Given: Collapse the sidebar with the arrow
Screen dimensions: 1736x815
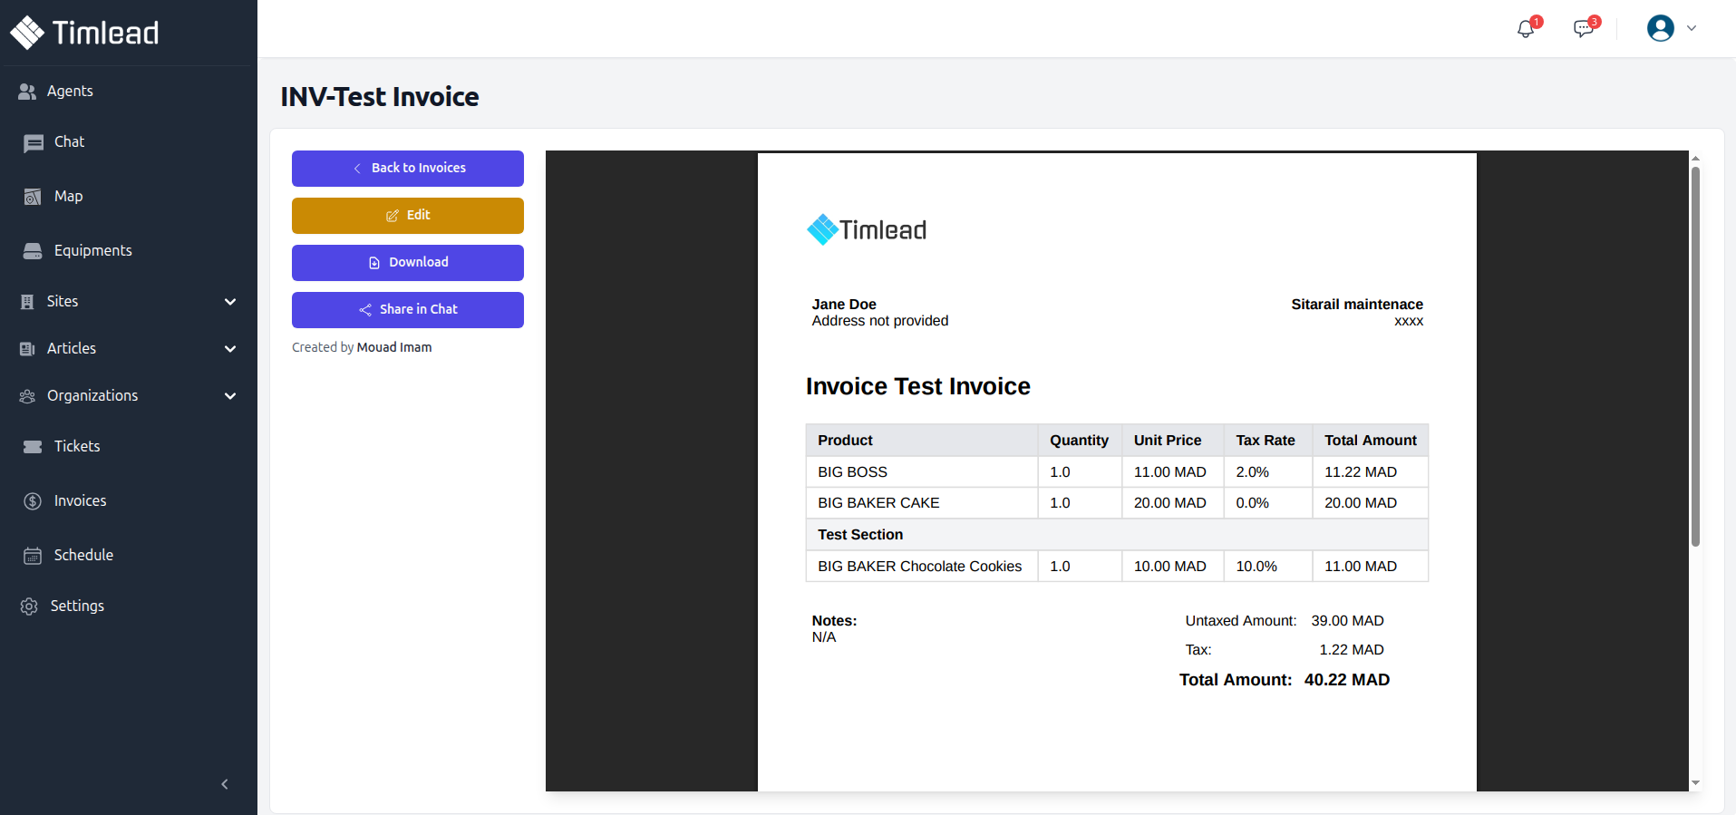Looking at the screenshot, I should coord(225,784).
